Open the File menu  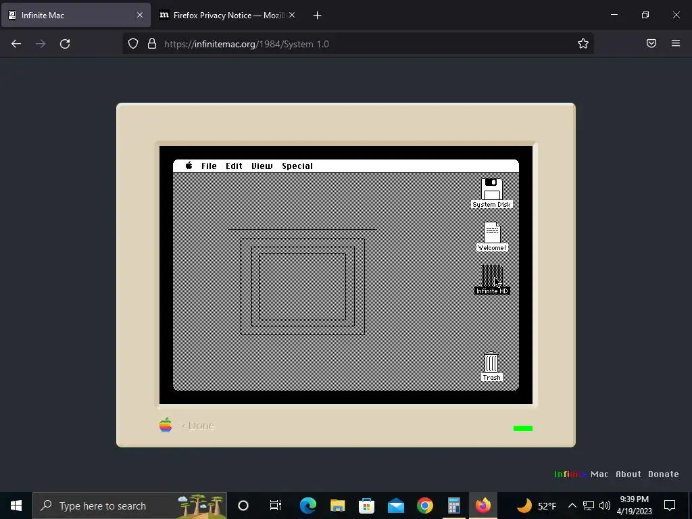209,166
